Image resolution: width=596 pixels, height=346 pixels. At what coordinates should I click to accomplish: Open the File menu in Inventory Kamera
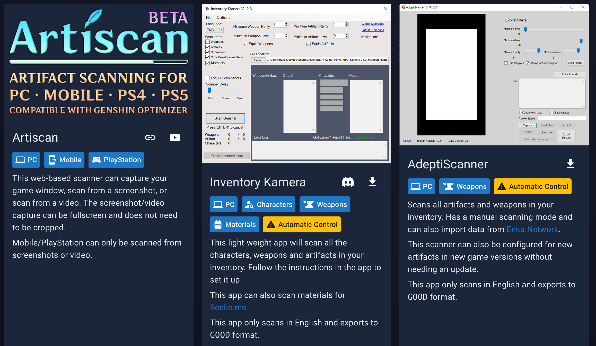[209, 17]
